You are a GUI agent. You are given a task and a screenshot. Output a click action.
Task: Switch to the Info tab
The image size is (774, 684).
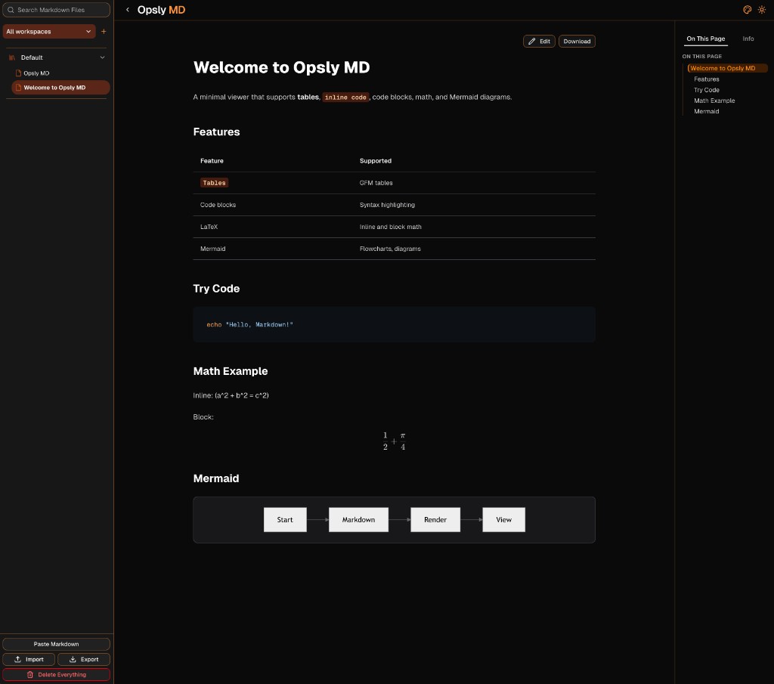pyautogui.click(x=748, y=39)
